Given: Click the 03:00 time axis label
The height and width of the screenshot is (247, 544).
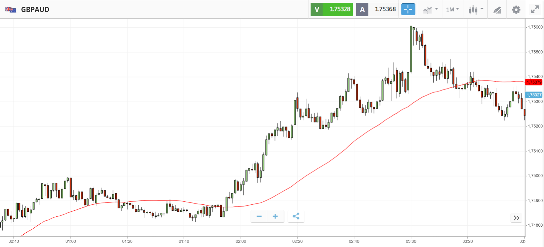Looking at the screenshot, I should [411, 241].
